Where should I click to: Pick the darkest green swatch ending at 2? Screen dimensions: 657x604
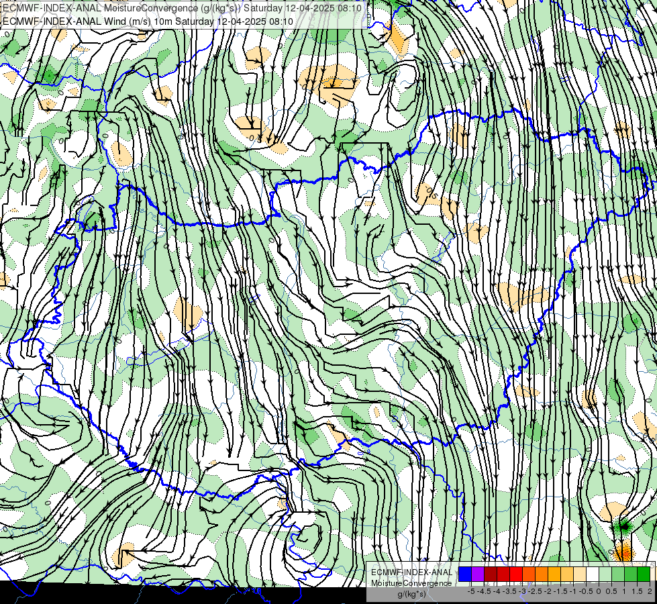[644, 574]
